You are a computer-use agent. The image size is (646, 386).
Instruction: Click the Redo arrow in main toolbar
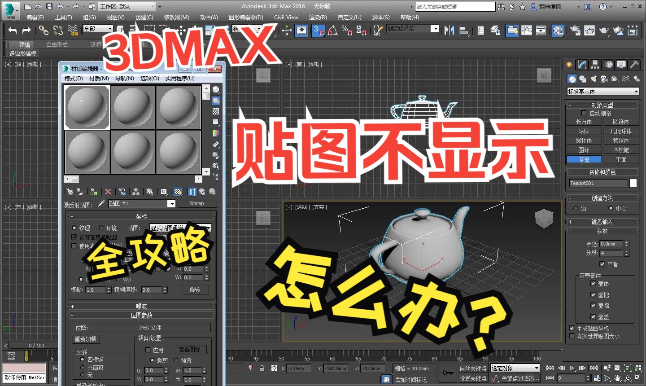click(27, 30)
